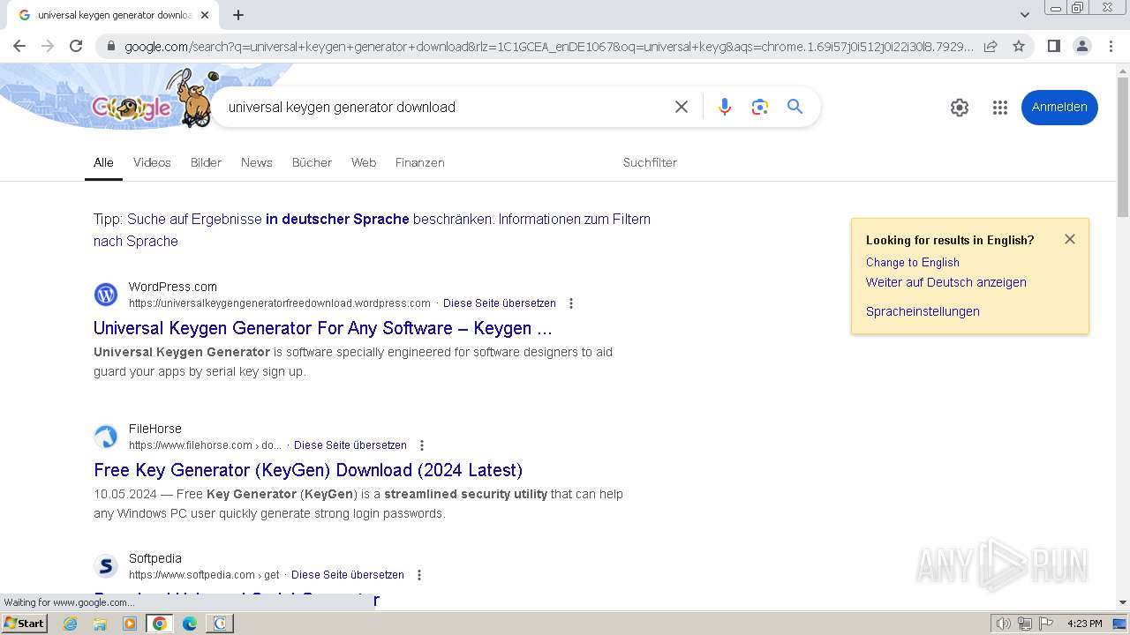Switch to Bilder results tab
The width and height of the screenshot is (1130, 635).
pyautogui.click(x=206, y=162)
